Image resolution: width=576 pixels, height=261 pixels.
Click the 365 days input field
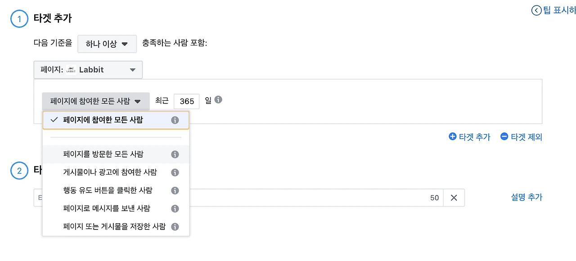tap(186, 102)
